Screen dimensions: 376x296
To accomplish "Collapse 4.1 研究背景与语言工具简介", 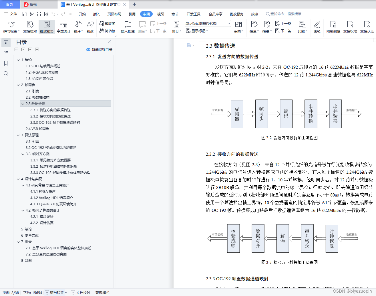I will 23,185.
